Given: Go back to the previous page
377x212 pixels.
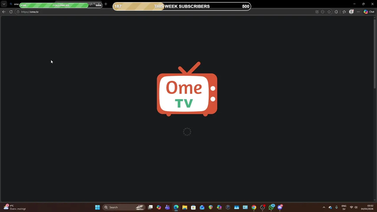Looking at the screenshot, I should pyautogui.click(x=4, y=12).
